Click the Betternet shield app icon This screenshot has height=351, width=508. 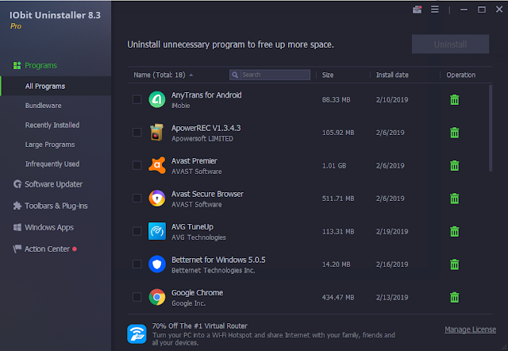pos(157,264)
